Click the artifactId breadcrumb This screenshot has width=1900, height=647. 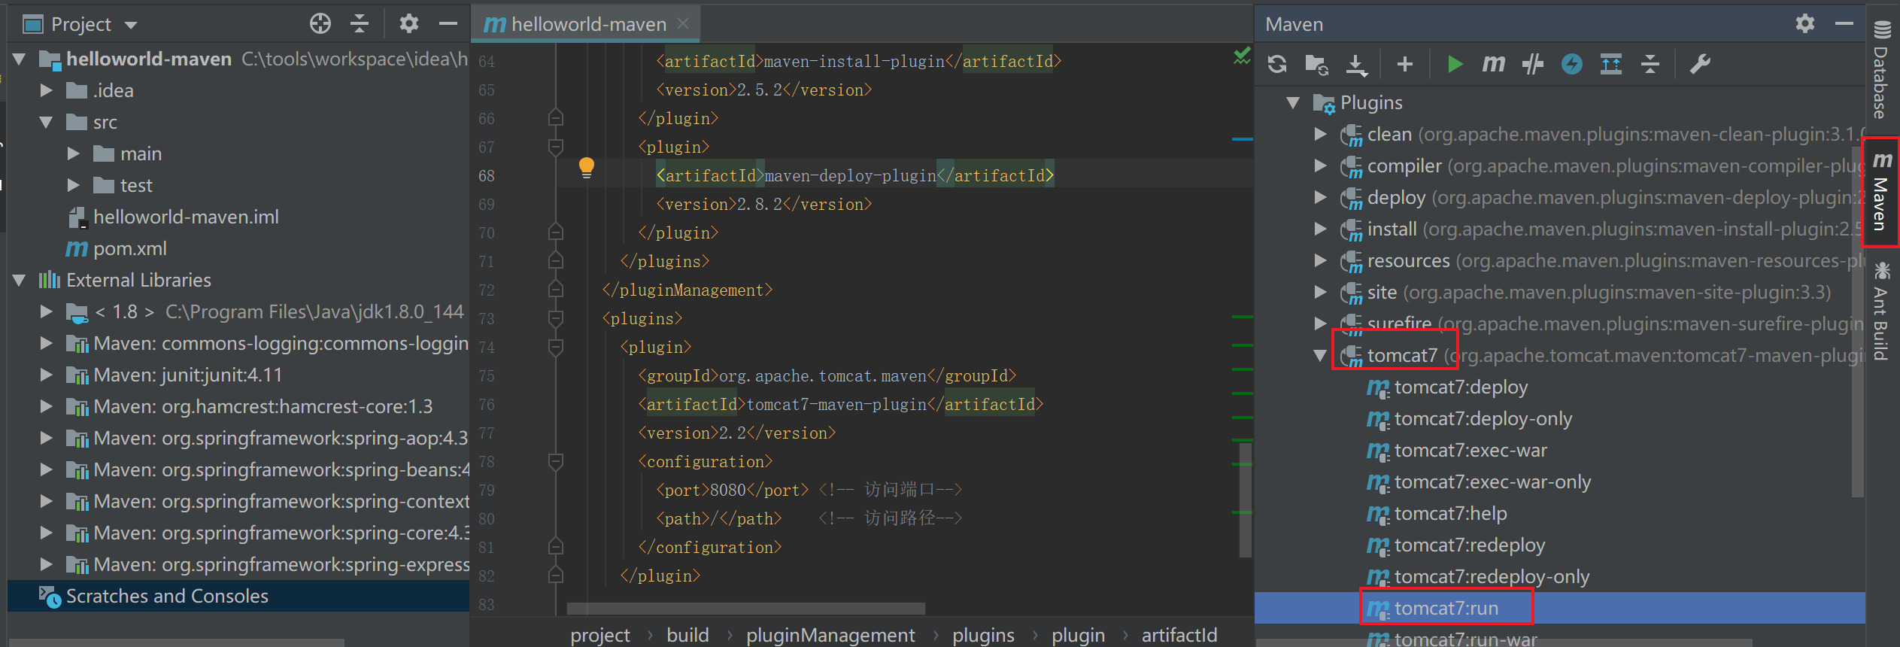point(1179,635)
